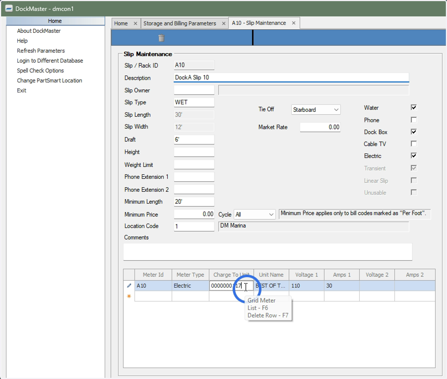Viewport: 447px width, 379px height.
Task: Select Change PartSmart Location
Action: tap(50, 81)
